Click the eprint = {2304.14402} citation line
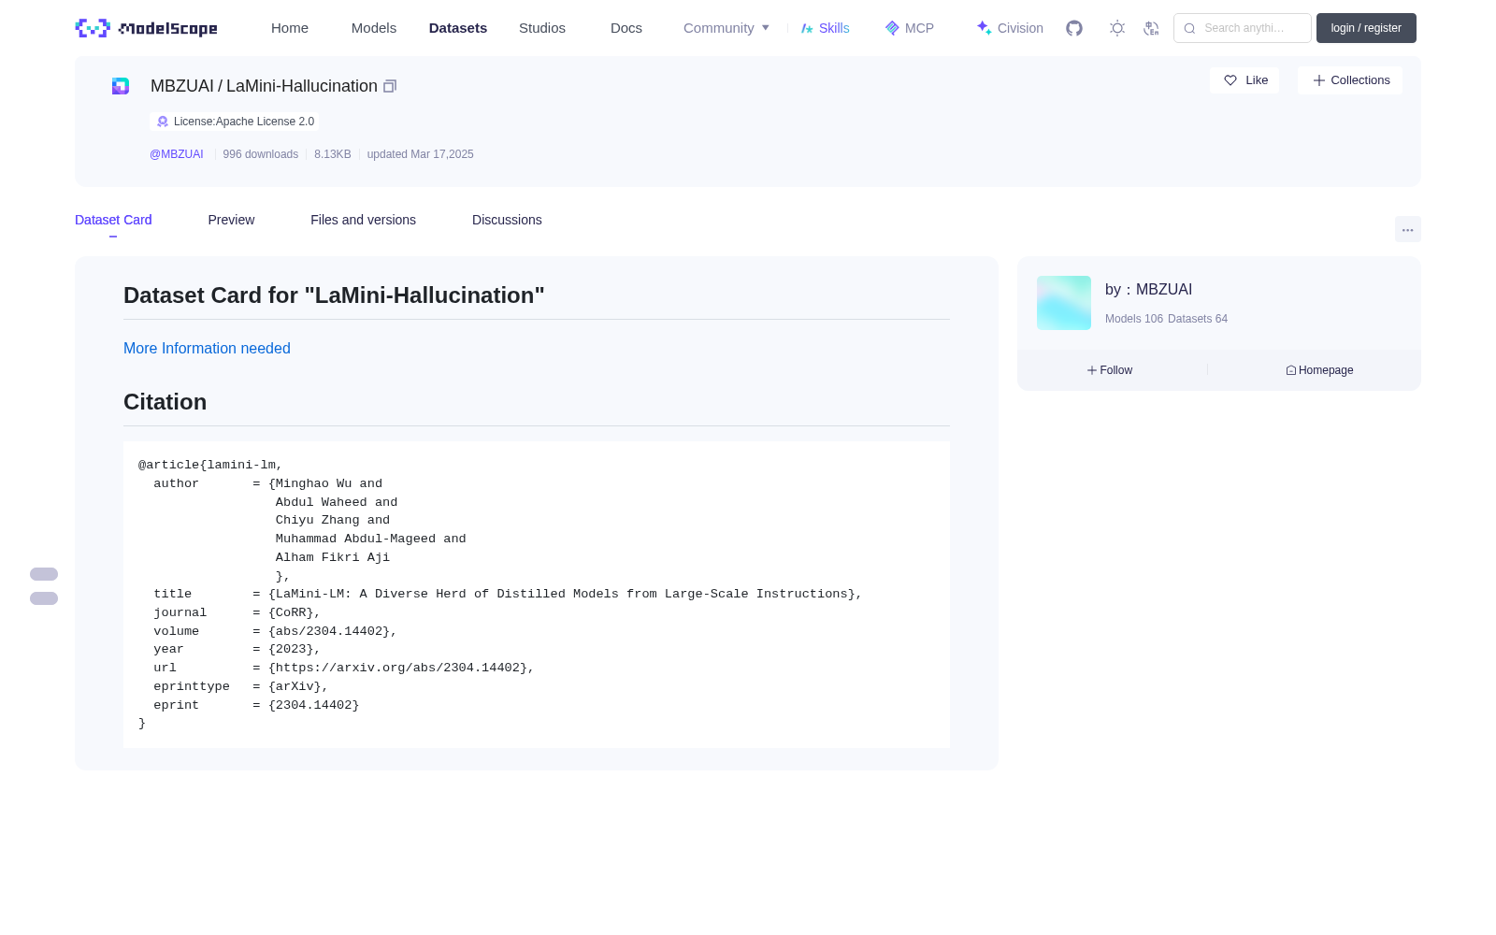 (x=256, y=705)
